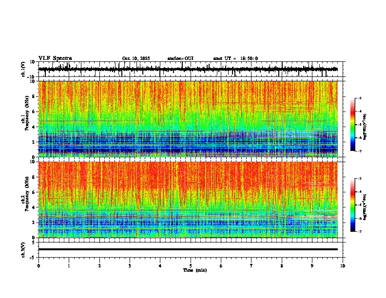The width and height of the screenshot is (386, 298).
Task: Click time axis tick label '1'
Action: [69, 266]
